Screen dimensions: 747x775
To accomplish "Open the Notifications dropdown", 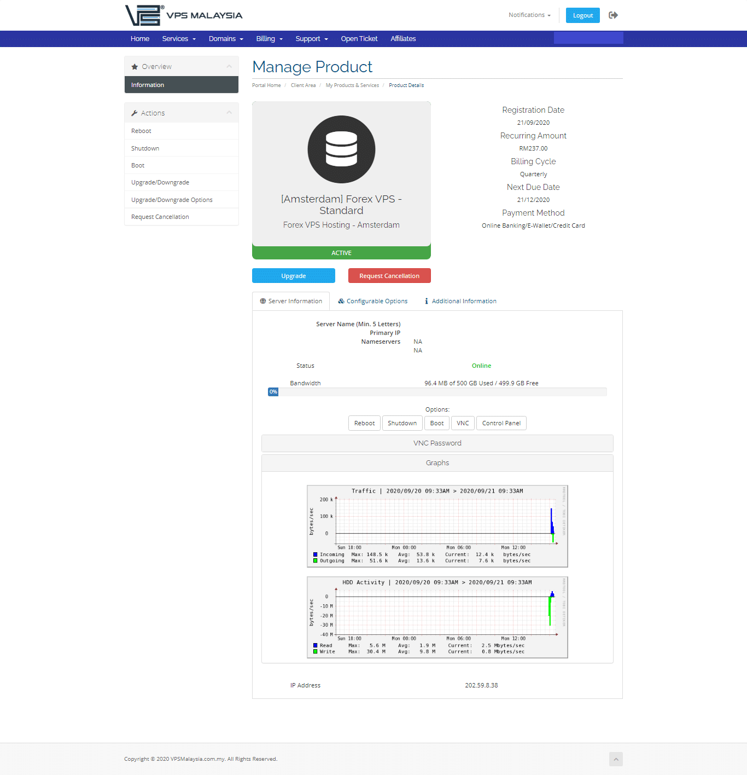I will (x=529, y=15).
